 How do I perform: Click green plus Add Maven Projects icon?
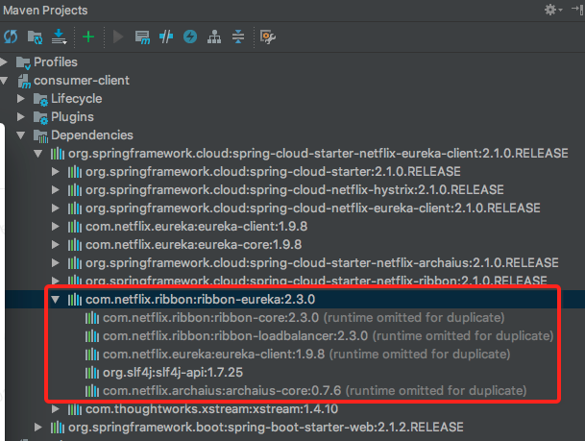click(88, 37)
